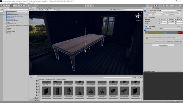Open the Shaded draw mode dropdown
The image size is (183, 103).
35,10
